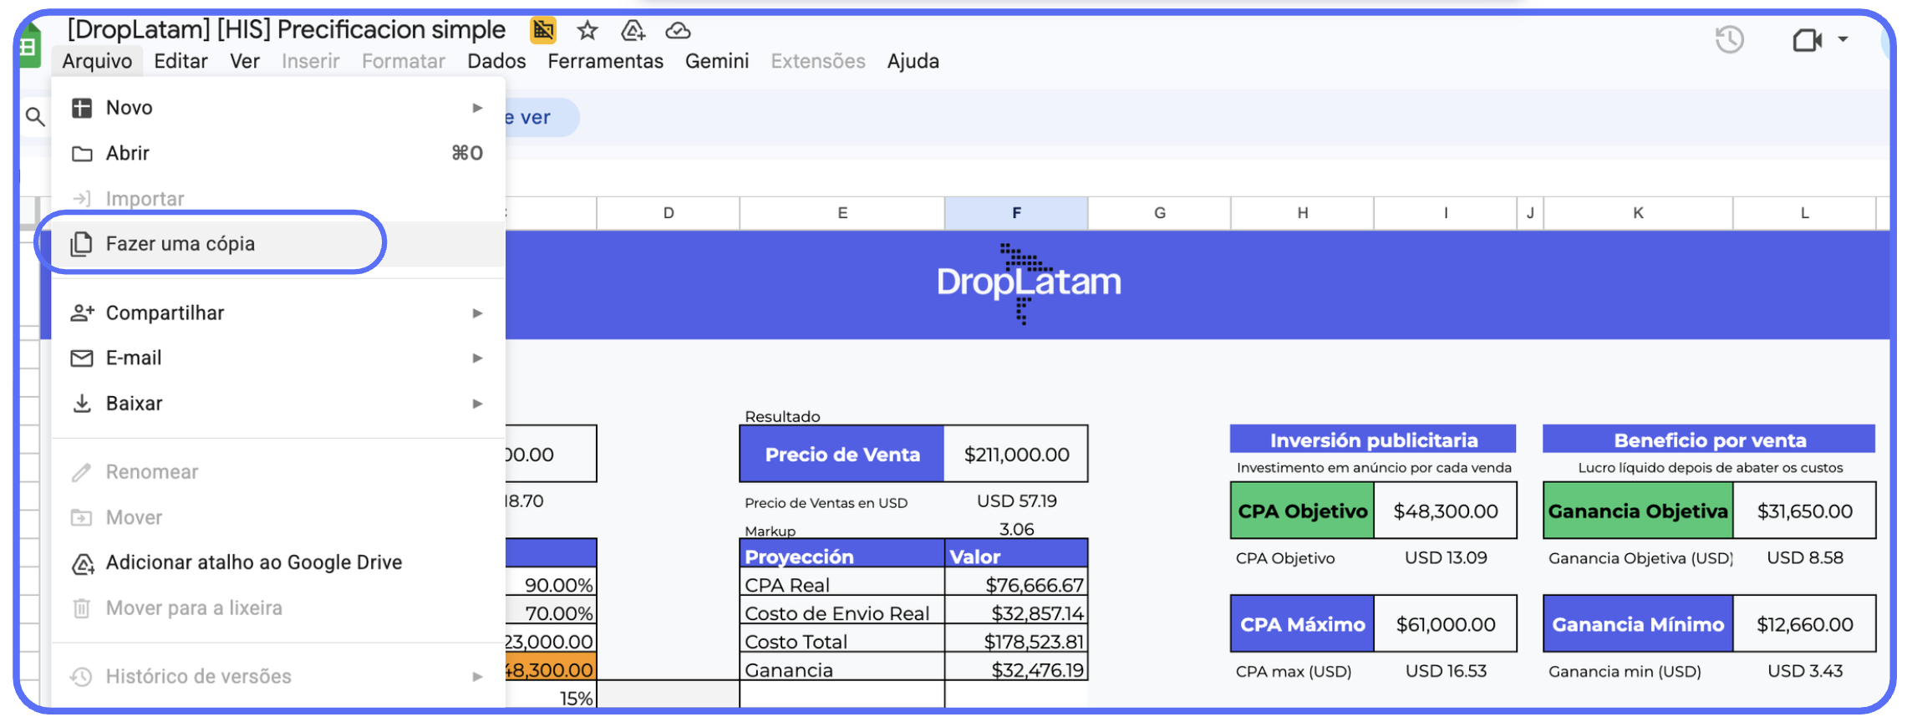The width and height of the screenshot is (1907, 722).
Task: Open the Ferramentas menu
Action: click(605, 62)
